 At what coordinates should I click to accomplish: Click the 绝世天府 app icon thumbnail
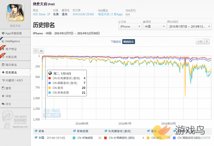pos(15,12)
